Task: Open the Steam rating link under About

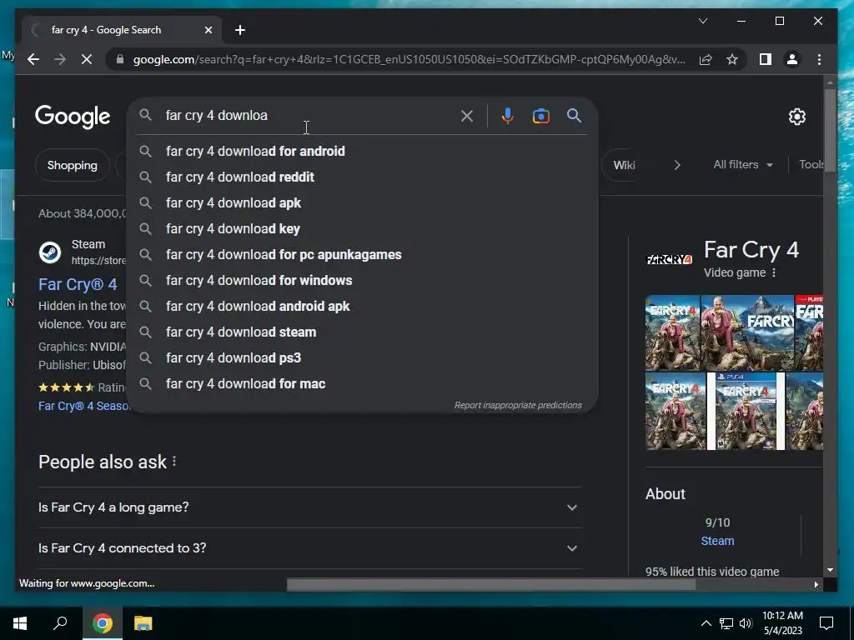Action: [717, 541]
